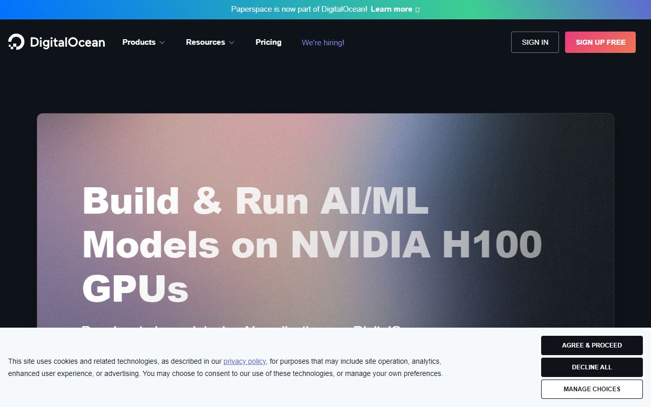The image size is (651, 407).
Task: Expand the chevron next to Products
Action: (162, 43)
